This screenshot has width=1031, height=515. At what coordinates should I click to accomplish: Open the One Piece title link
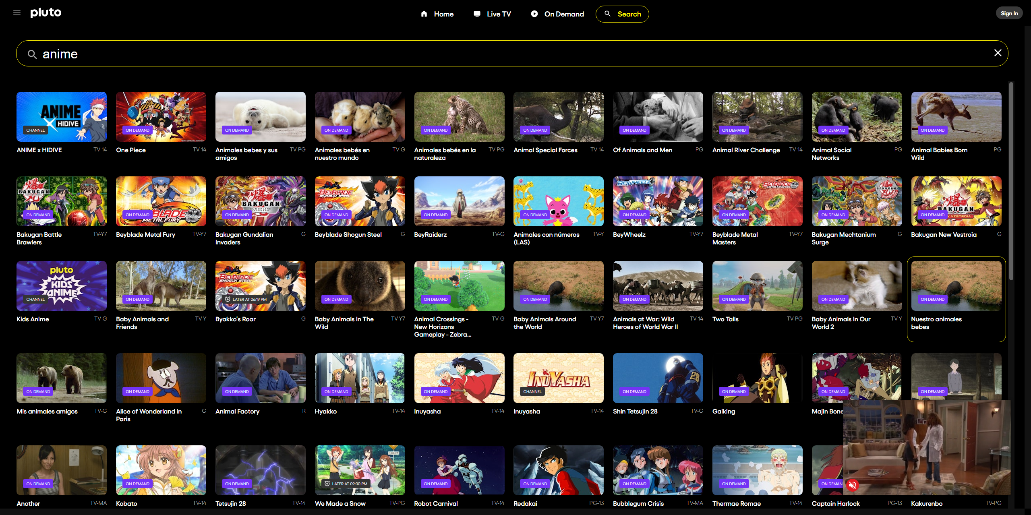coord(131,150)
